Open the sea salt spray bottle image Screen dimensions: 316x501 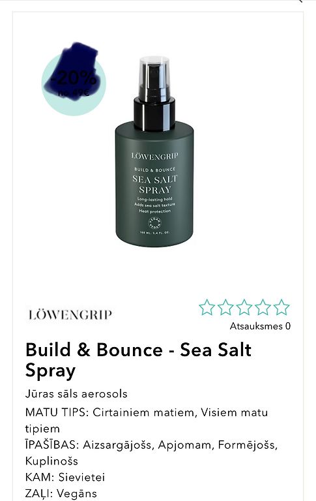154,151
